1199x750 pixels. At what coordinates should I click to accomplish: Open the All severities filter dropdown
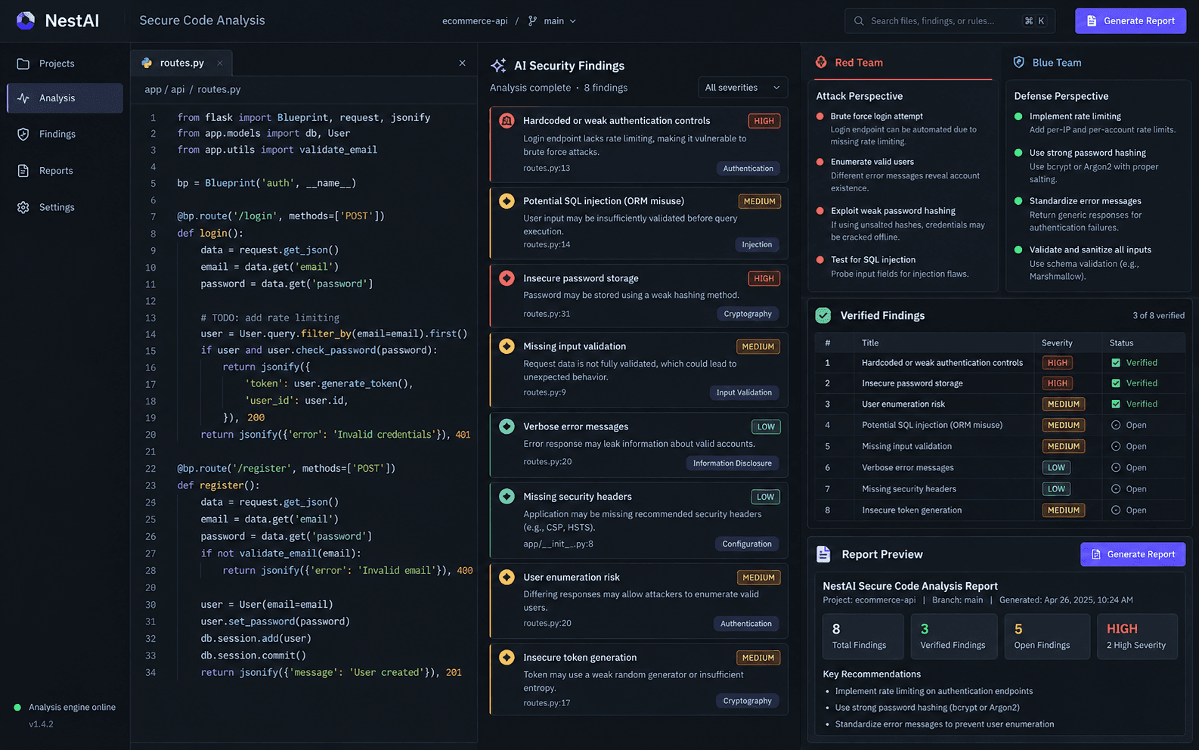pyautogui.click(x=742, y=88)
